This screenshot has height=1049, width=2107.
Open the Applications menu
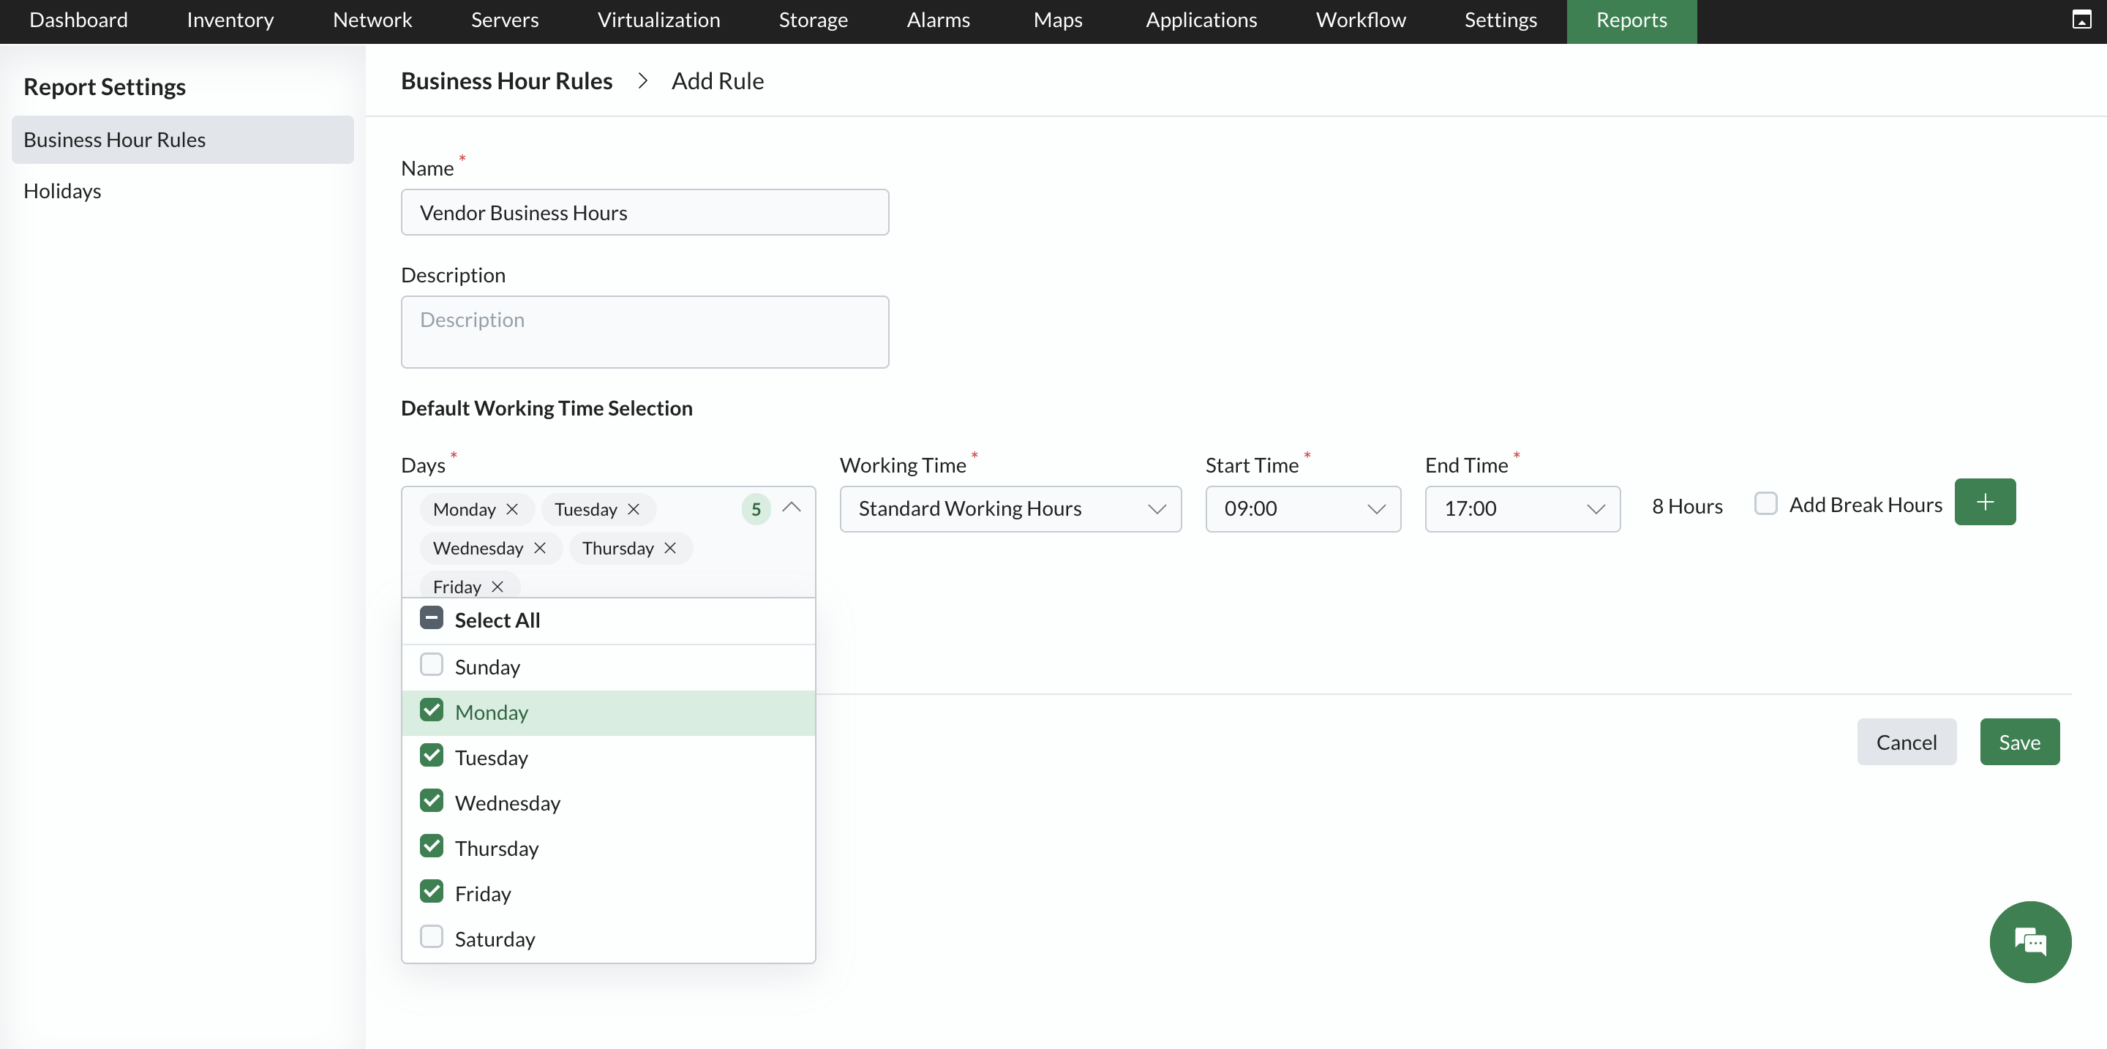tap(1201, 20)
